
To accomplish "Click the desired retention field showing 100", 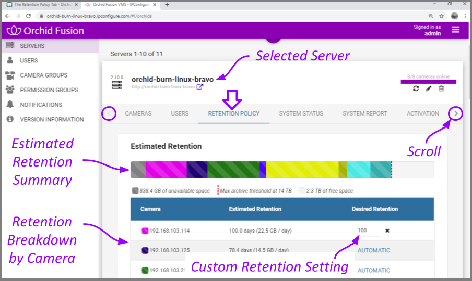I will (x=369, y=231).
